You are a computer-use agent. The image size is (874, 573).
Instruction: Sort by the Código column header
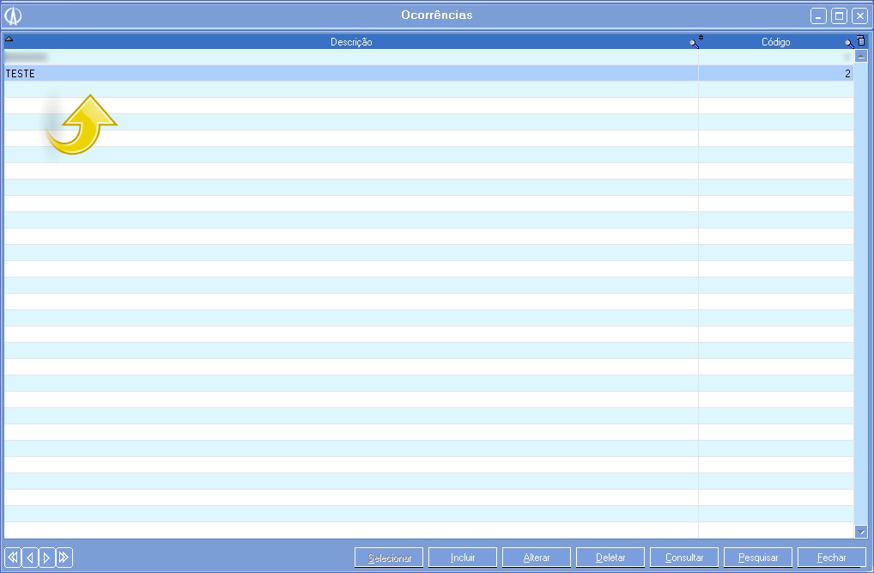(x=775, y=42)
